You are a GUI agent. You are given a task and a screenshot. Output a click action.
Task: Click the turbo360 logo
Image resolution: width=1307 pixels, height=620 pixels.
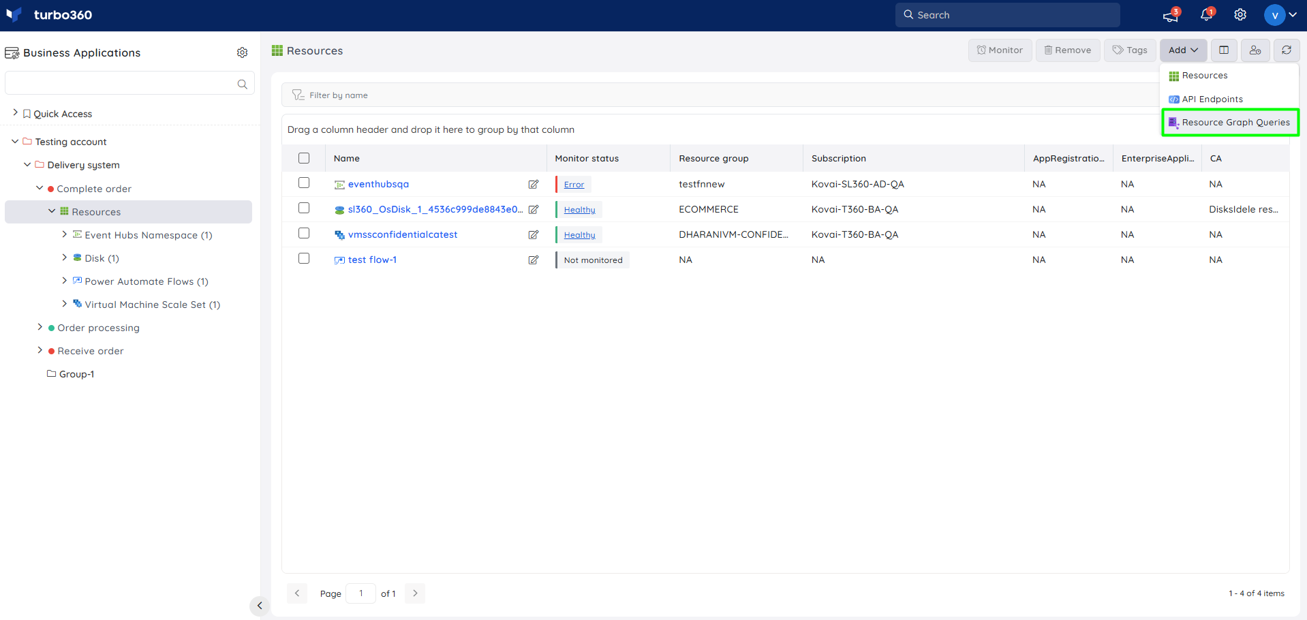point(49,15)
